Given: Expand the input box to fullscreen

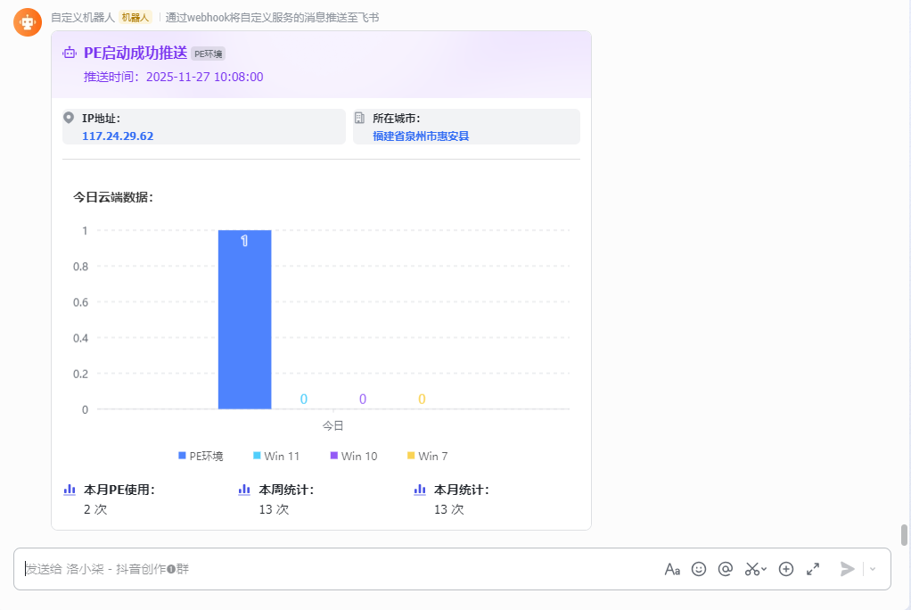Looking at the screenshot, I should coord(812,569).
